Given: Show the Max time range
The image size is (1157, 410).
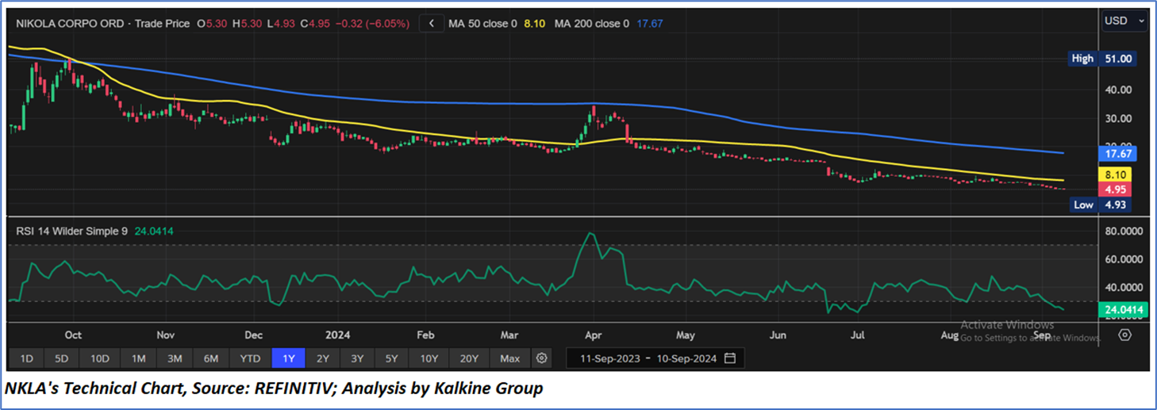Looking at the screenshot, I should [x=510, y=358].
